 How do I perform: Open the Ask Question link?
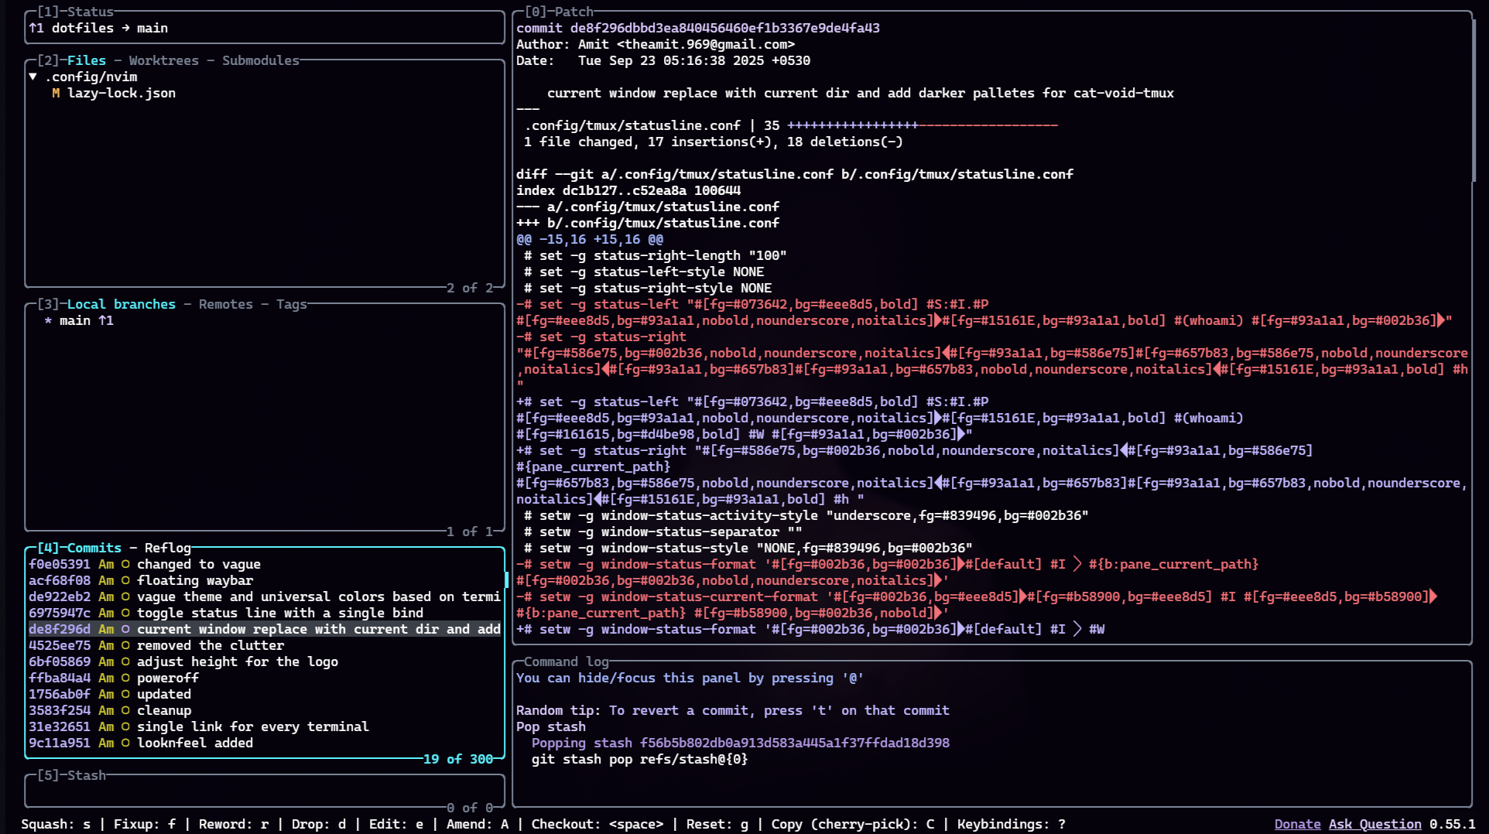pos(1375,824)
